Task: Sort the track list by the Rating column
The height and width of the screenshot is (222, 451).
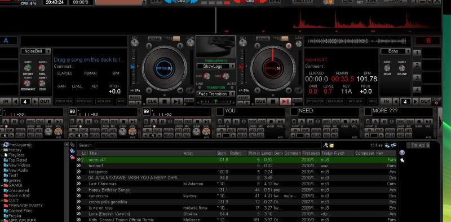Action: click(x=238, y=154)
